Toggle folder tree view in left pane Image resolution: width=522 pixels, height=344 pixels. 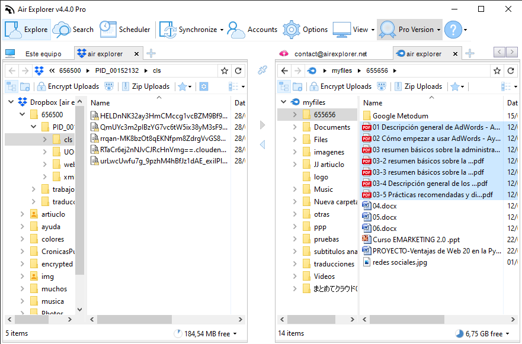(x=11, y=86)
